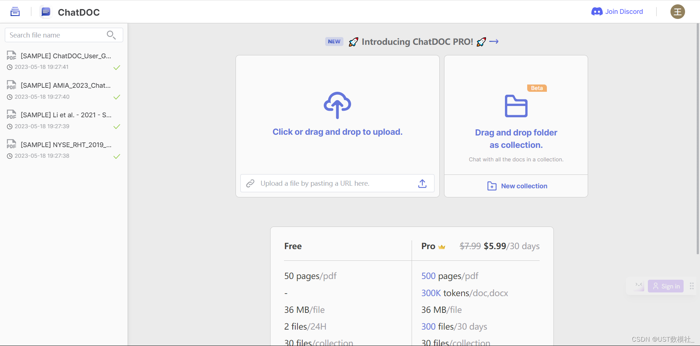Click the page vertical scrollbar
Viewport: 700px width, 346px height.
tap(698, 138)
